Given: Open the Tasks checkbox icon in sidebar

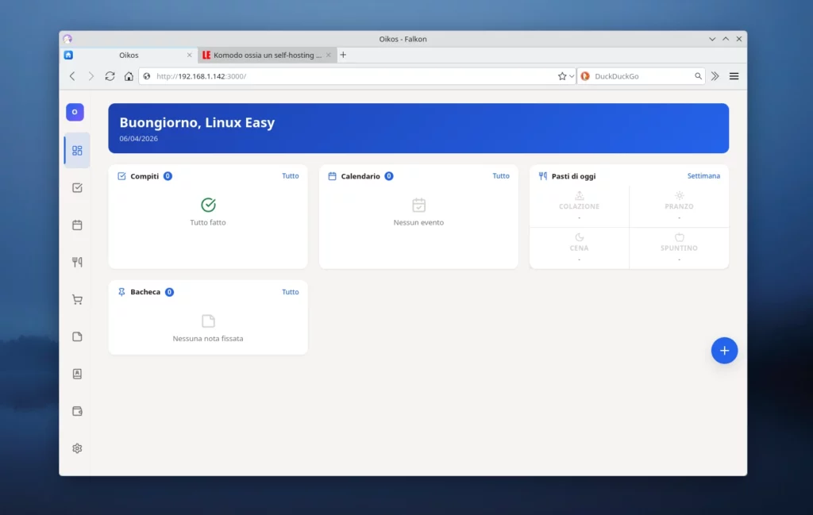Looking at the screenshot, I should pyautogui.click(x=77, y=188).
